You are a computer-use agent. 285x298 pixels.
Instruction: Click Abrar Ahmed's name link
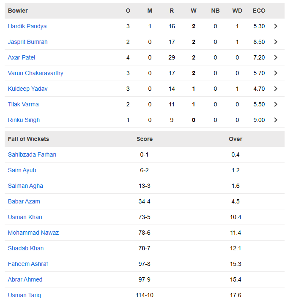(x=25, y=279)
